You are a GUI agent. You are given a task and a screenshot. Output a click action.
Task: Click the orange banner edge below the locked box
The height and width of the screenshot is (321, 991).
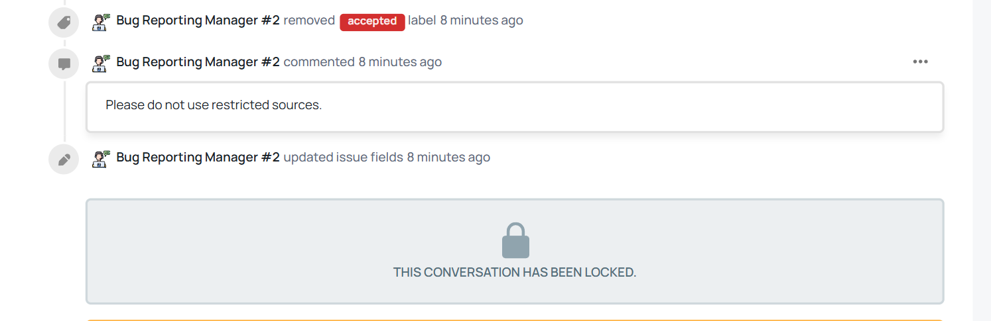pos(515,320)
